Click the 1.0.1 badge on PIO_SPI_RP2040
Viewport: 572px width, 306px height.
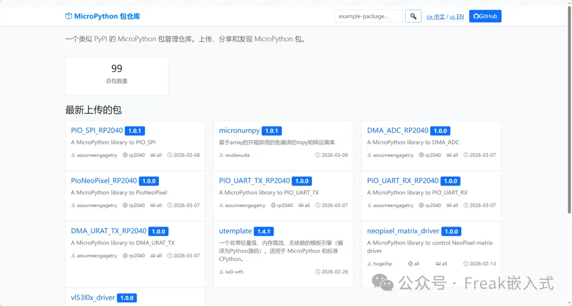135,131
